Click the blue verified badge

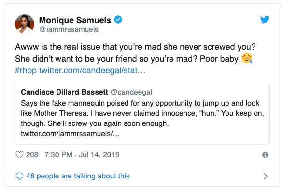[x=118, y=20]
